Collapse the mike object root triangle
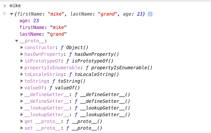Viewport: 211px width, 133px height. pyautogui.click(x=12, y=14)
